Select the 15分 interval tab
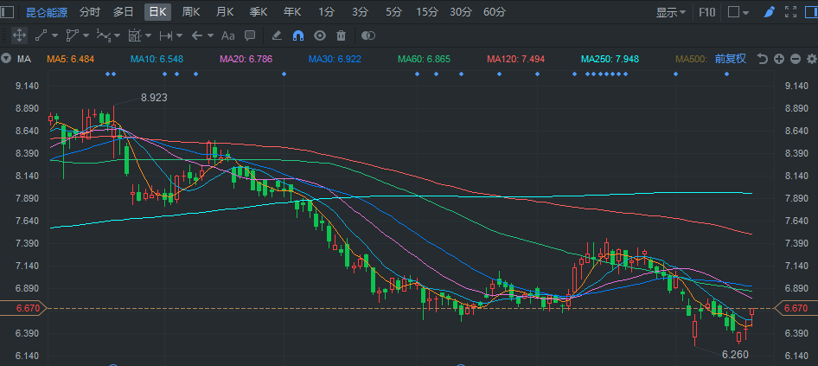This screenshot has width=818, height=366. pyautogui.click(x=427, y=12)
